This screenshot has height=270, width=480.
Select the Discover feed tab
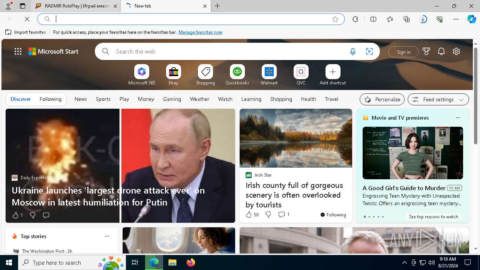[x=21, y=99]
